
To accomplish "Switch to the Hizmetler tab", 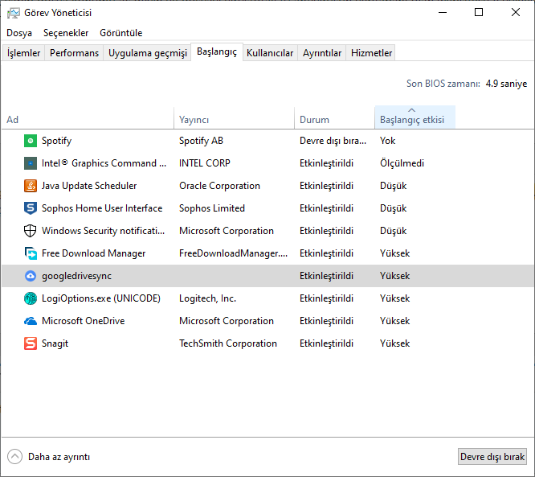I will click(x=371, y=53).
